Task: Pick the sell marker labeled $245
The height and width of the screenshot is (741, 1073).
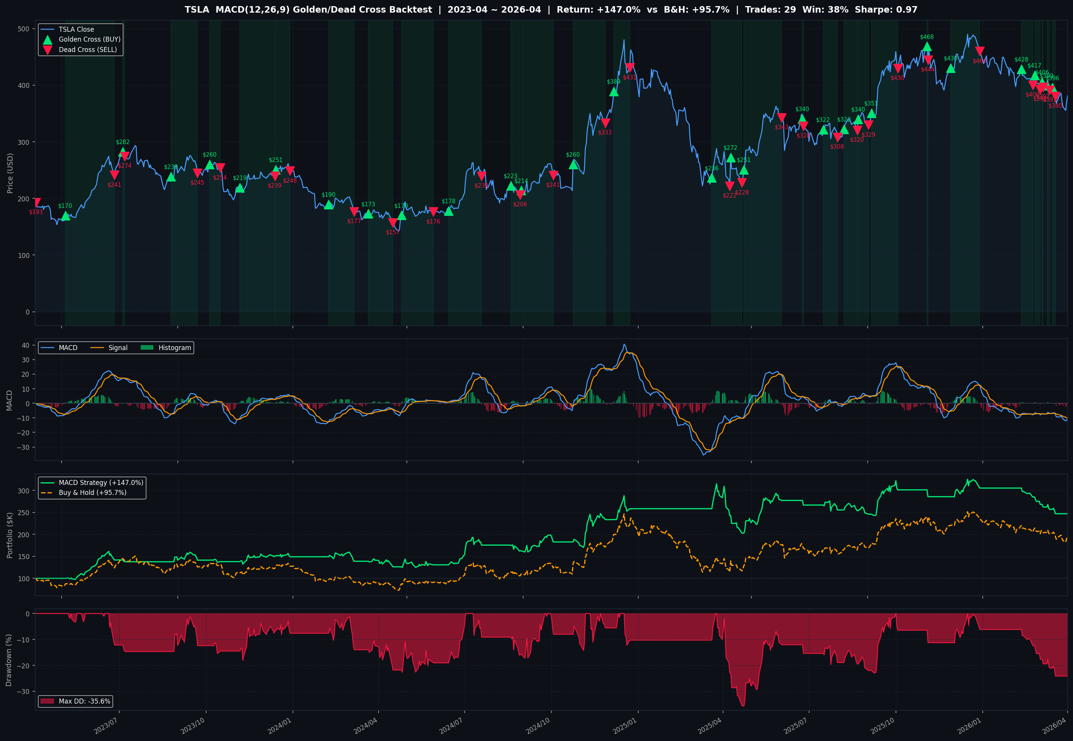Action: [197, 173]
